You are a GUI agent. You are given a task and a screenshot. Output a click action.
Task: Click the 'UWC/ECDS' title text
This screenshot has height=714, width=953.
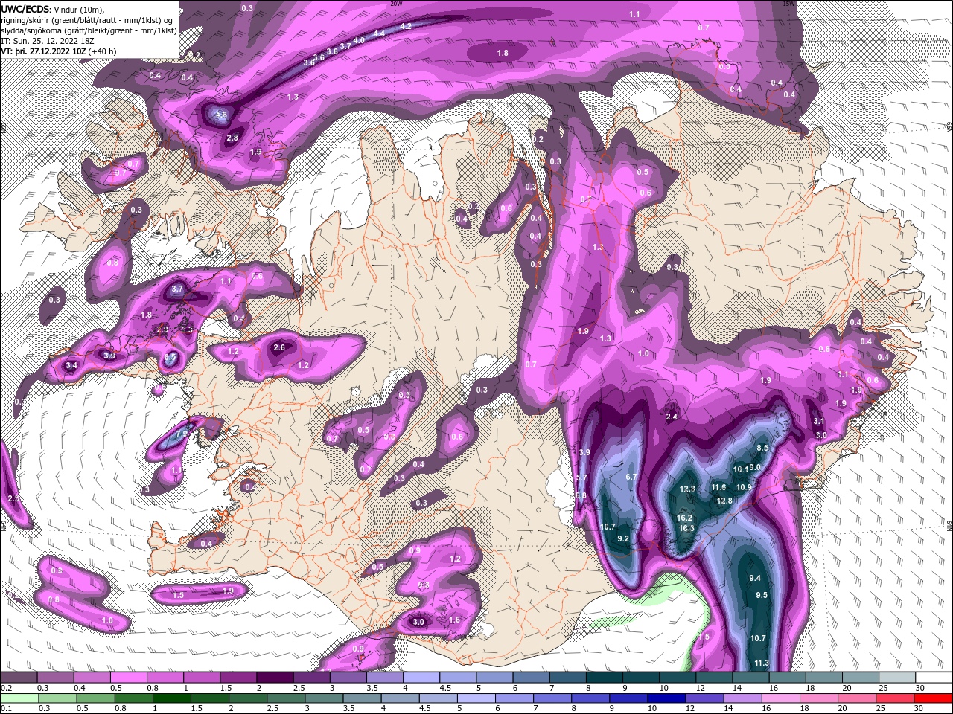point(25,9)
